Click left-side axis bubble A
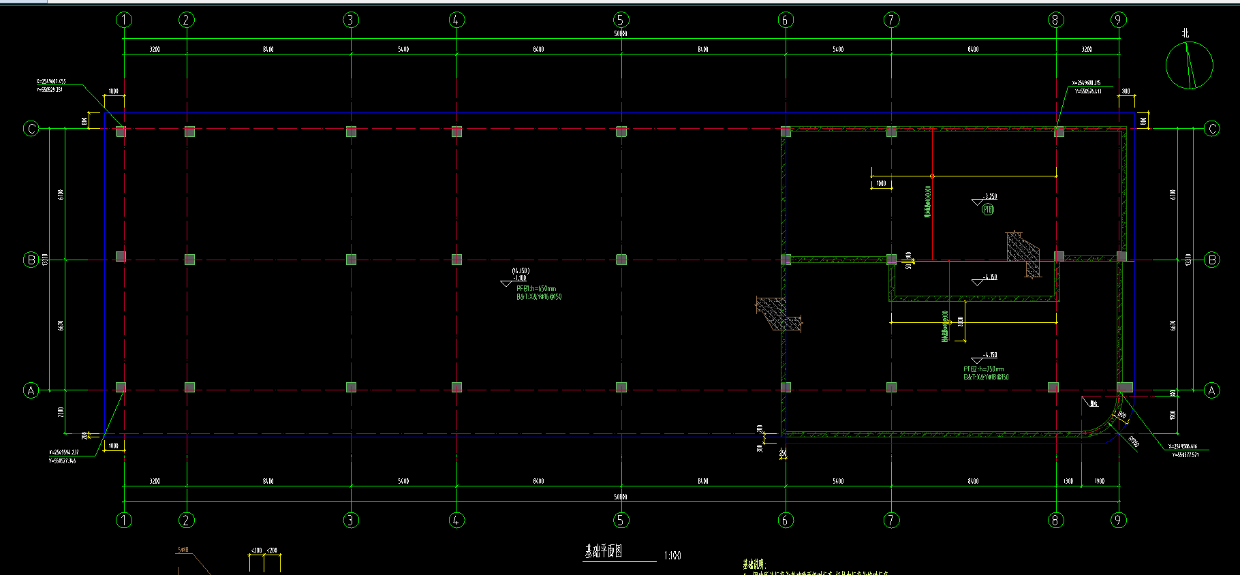The image size is (1240, 575). [x=31, y=390]
